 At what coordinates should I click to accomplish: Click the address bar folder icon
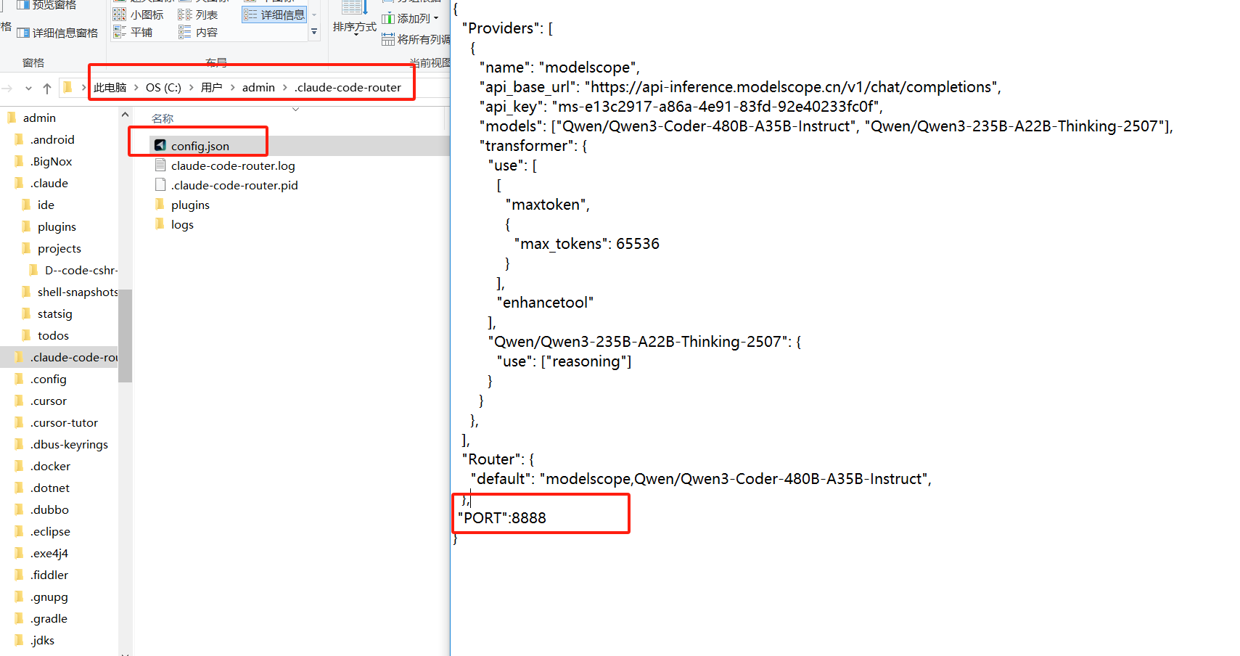67,87
